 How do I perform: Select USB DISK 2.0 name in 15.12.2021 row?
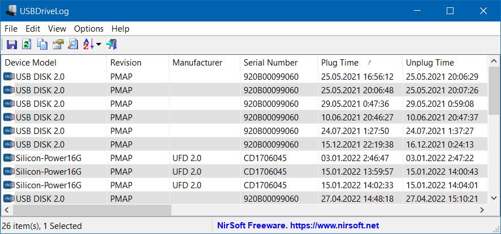pos(40,145)
